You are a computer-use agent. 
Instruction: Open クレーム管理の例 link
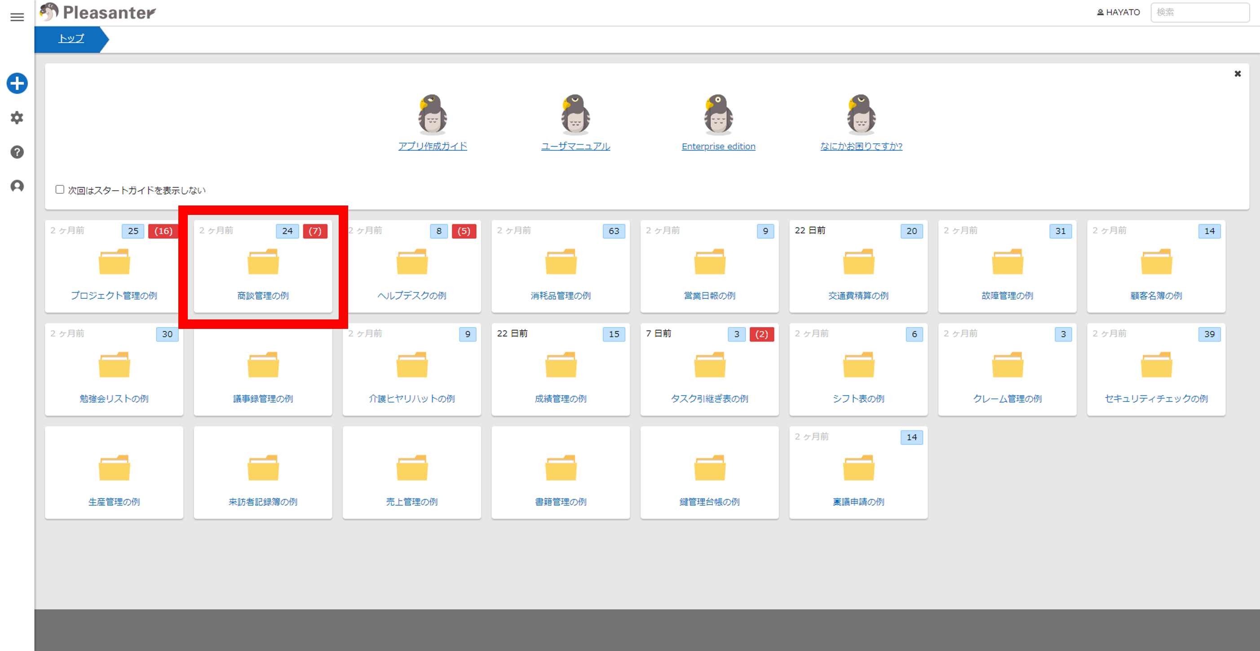point(1008,398)
